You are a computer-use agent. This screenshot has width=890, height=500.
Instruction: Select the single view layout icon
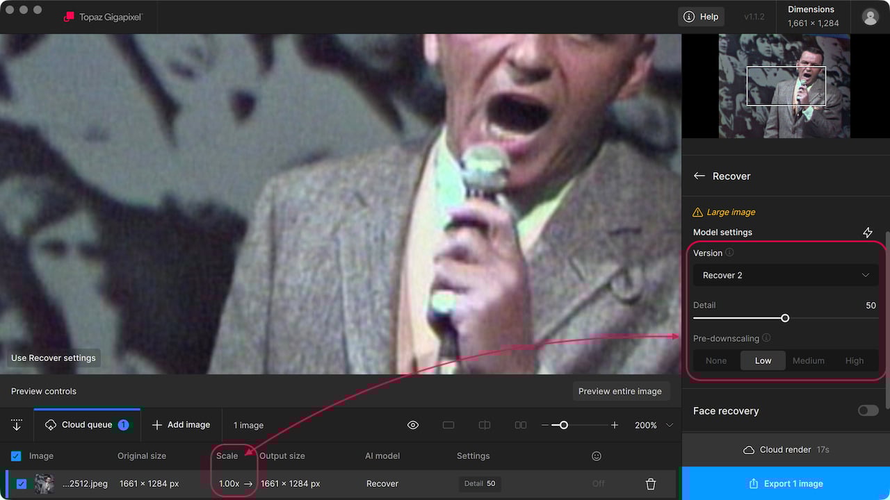pyautogui.click(x=448, y=425)
